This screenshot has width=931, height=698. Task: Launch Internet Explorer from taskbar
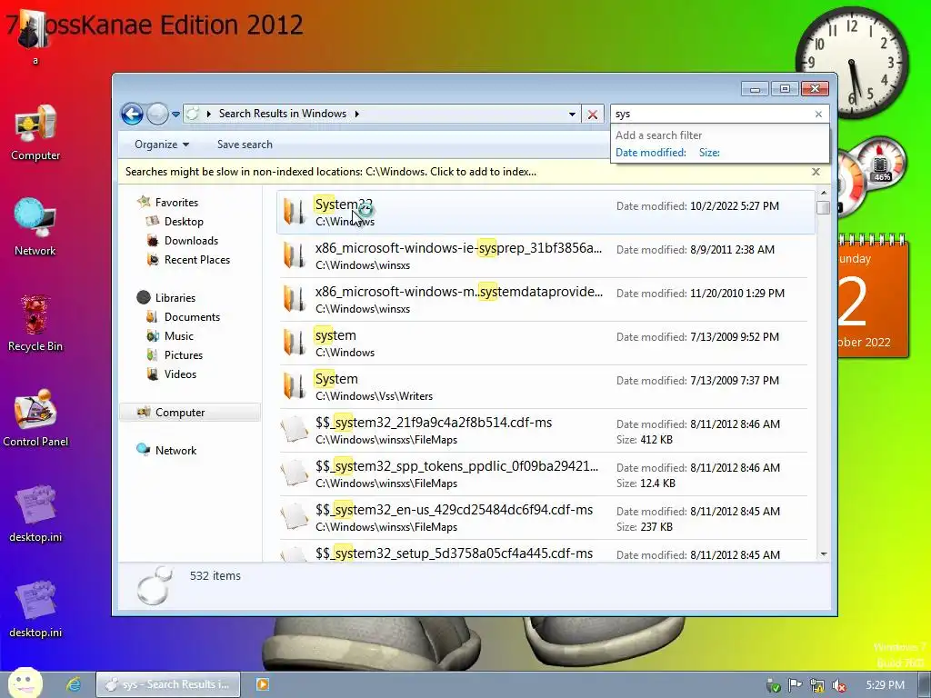(73, 684)
